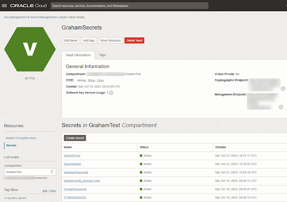Open the DomainPassword secret
Image resolution: width=287 pixels, height=202 pixels.
tap(75, 189)
